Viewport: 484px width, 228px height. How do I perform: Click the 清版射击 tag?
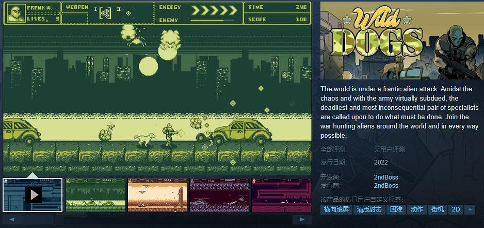click(x=369, y=209)
